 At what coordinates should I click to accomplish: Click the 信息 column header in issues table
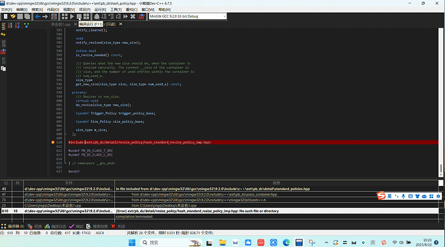click(276, 183)
